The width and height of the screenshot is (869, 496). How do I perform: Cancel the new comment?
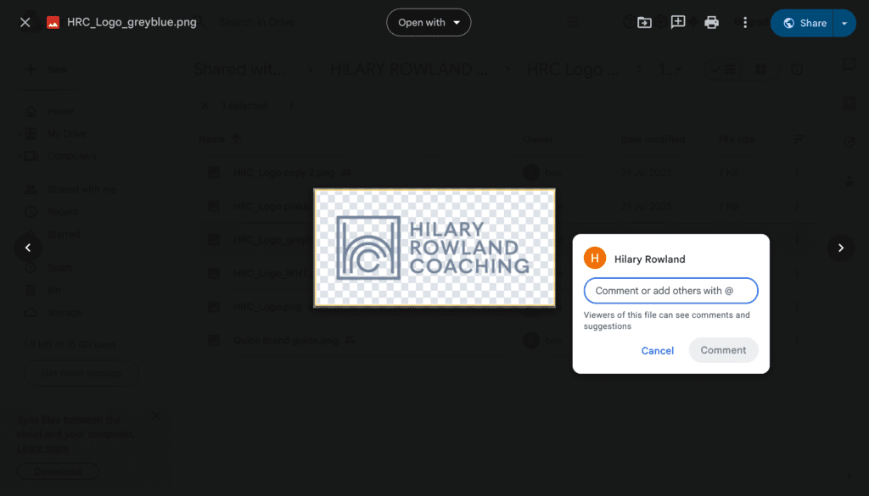[x=658, y=350]
